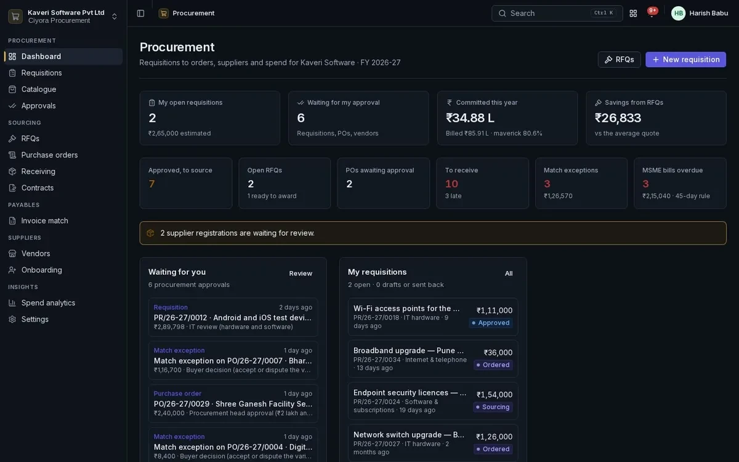Click the Requisitions sidebar icon
Screen dimensions: 739x462
coord(12,73)
